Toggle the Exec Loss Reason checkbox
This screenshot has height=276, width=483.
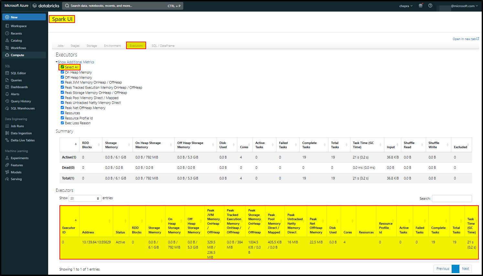point(62,123)
